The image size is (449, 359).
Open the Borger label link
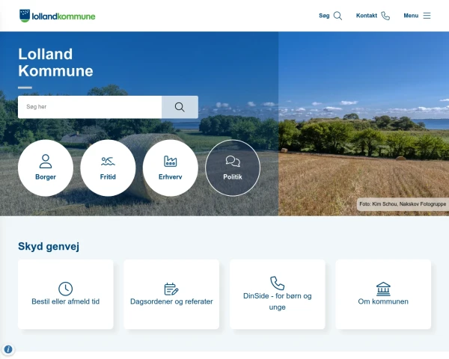[46, 177]
